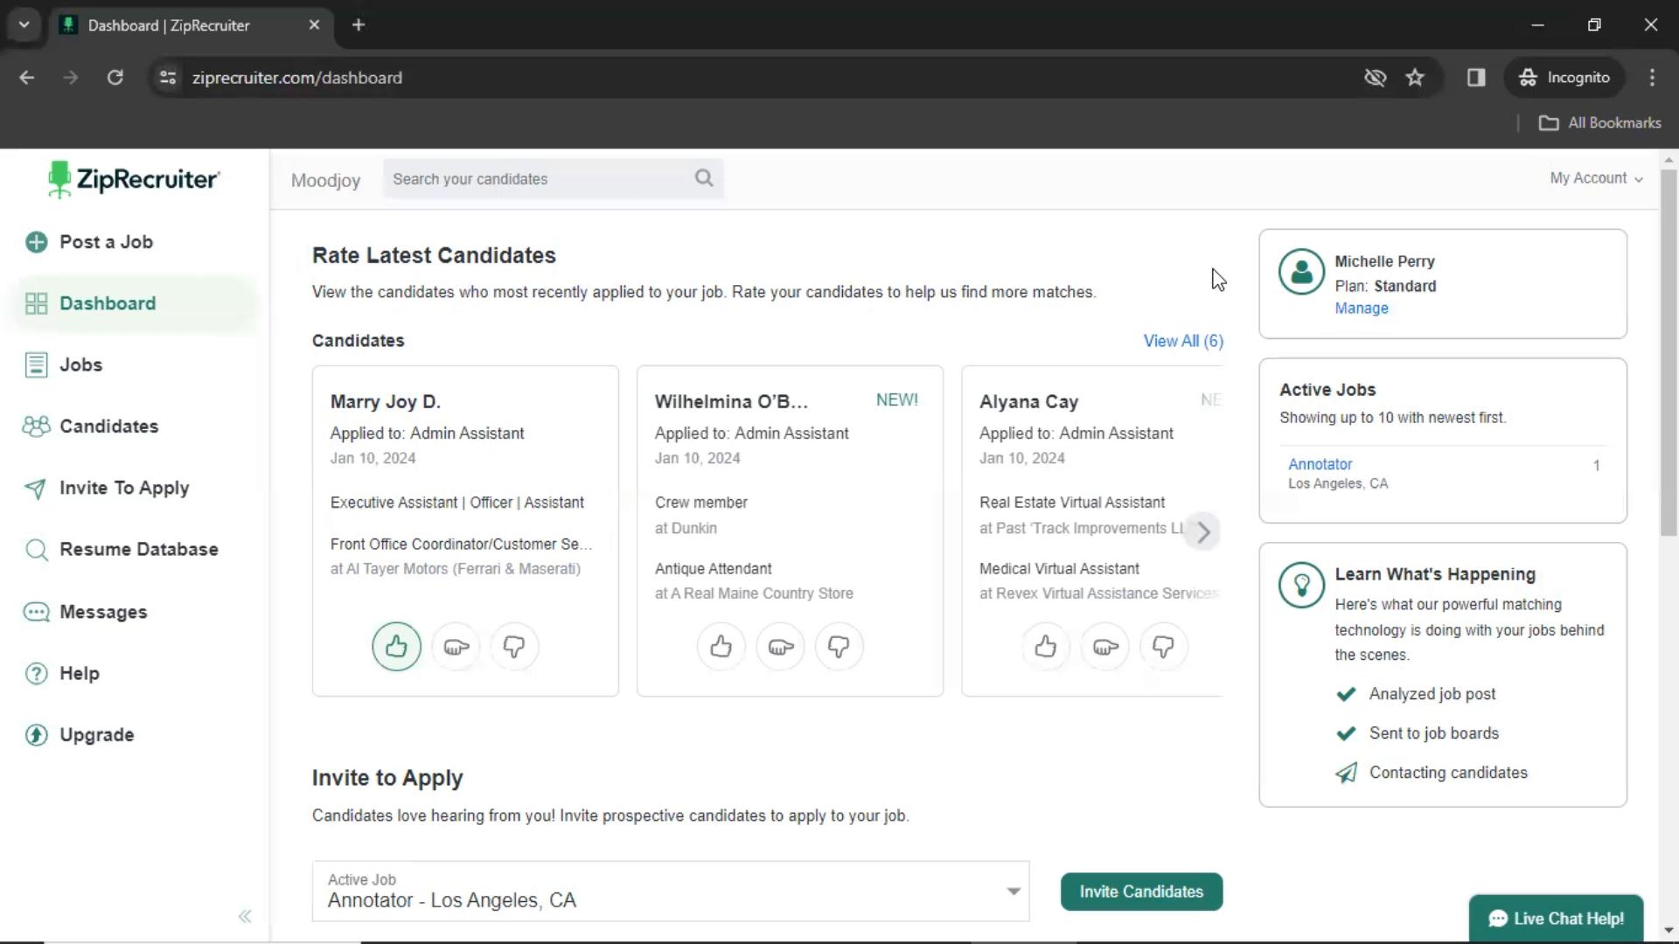Open Help menu item

[77, 673]
